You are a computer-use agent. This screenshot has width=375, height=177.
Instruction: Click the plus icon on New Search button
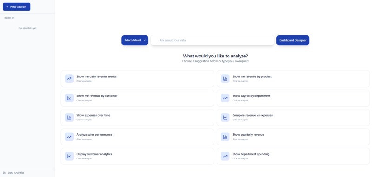(x=7, y=7)
